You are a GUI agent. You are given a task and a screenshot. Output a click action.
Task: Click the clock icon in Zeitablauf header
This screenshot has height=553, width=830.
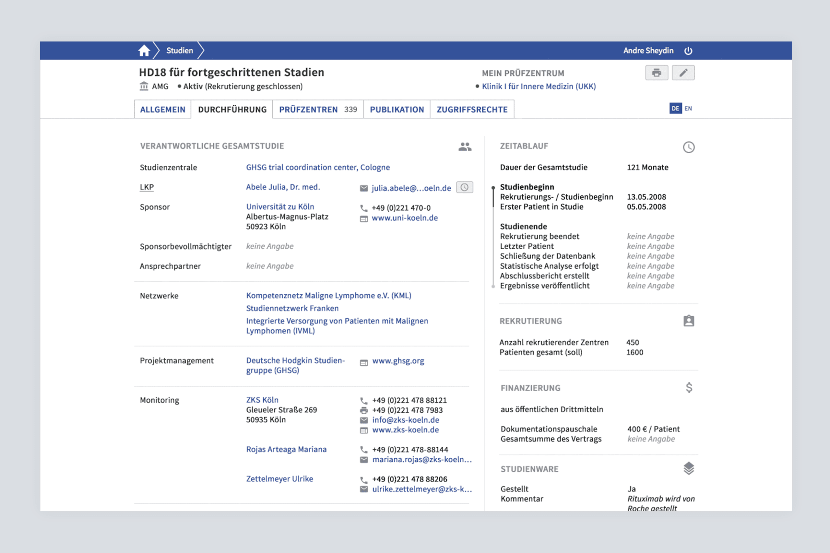[x=689, y=147]
